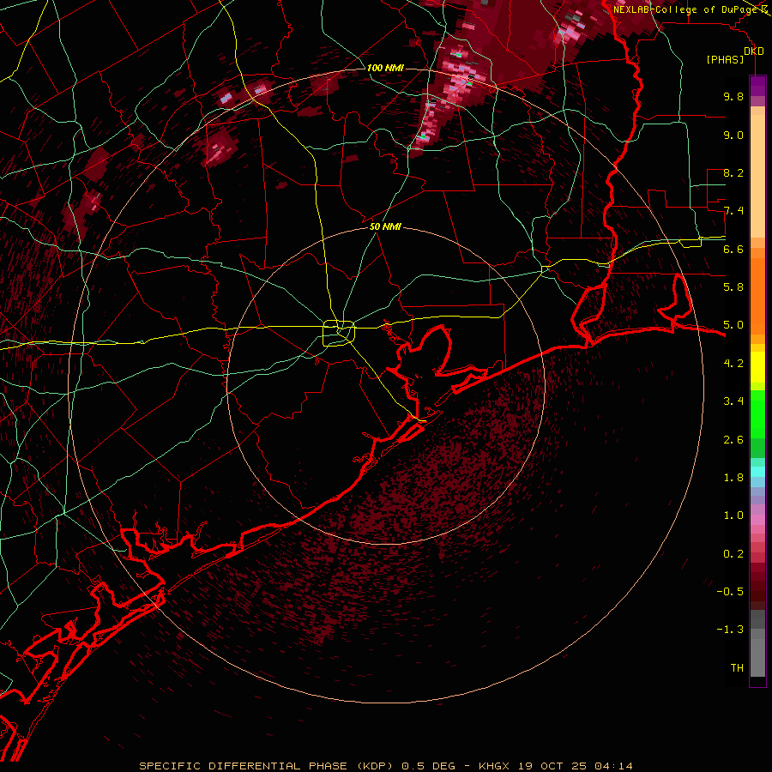Click the DKD label above the scale

click(x=754, y=51)
